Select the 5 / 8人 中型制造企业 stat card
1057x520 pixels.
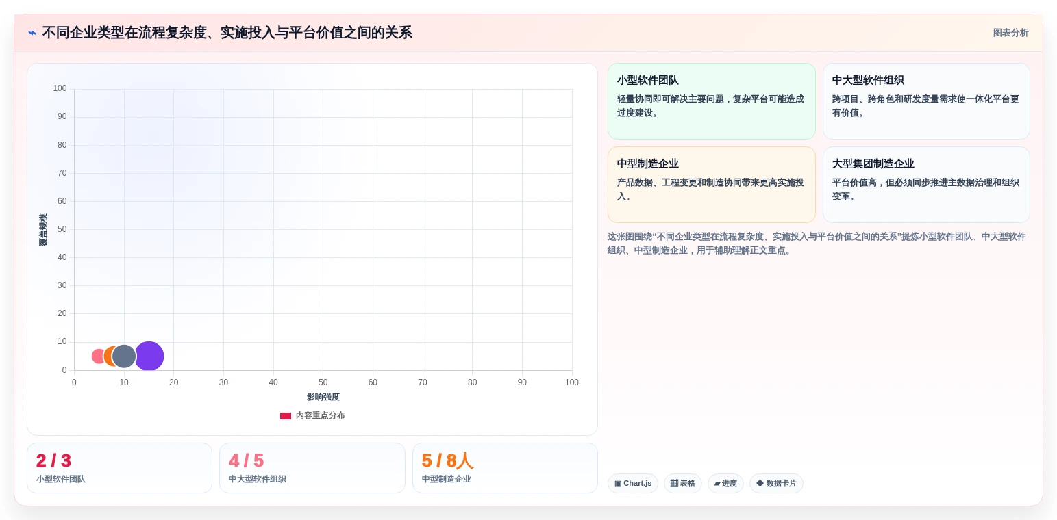coord(505,468)
